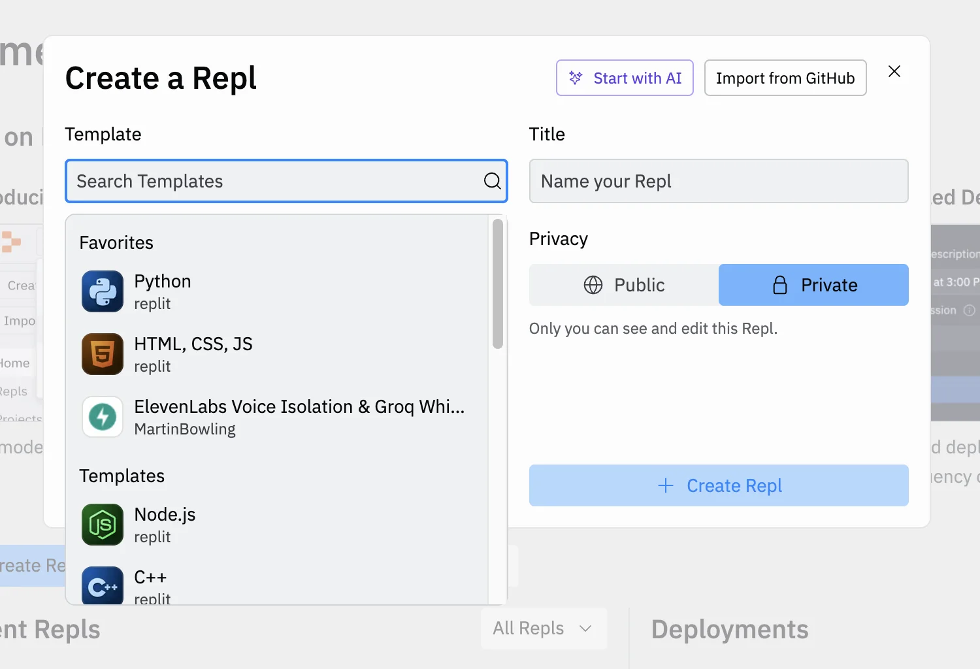Viewport: 980px width, 669px height.
Task: Click the Create Repl button
Action: (719, 485)
